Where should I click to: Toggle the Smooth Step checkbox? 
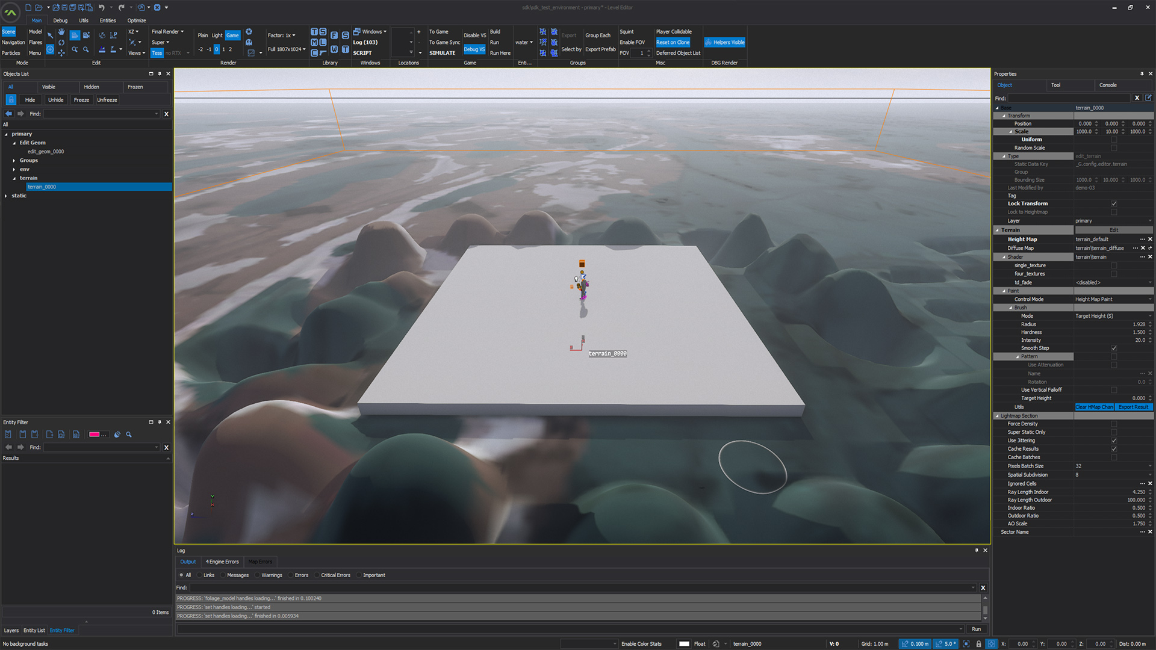click(1113, 348)
